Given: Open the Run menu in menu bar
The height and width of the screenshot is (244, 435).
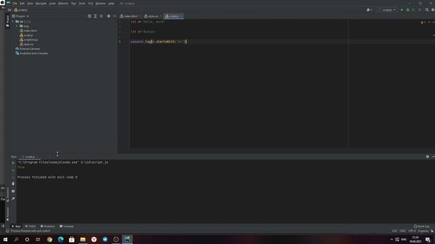Looking at the screenshot, I should point(73,3).
